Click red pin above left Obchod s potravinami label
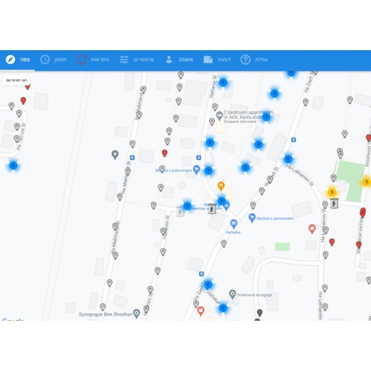Screen dimensions: 371x371 [164, 153]
